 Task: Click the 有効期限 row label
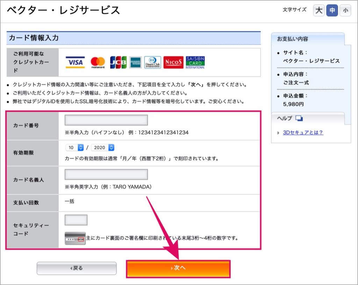click(23, 153)
